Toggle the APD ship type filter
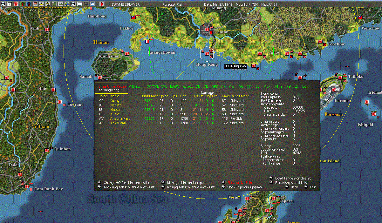 [215, 86]
